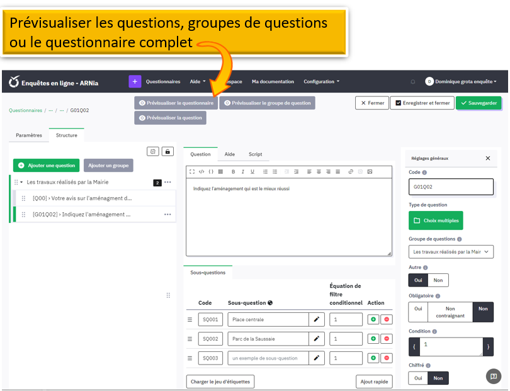This screenshot has width=510, height=391.
Task: Set Obligatoire to Non contraignant
Action: [x=450, y=312]
